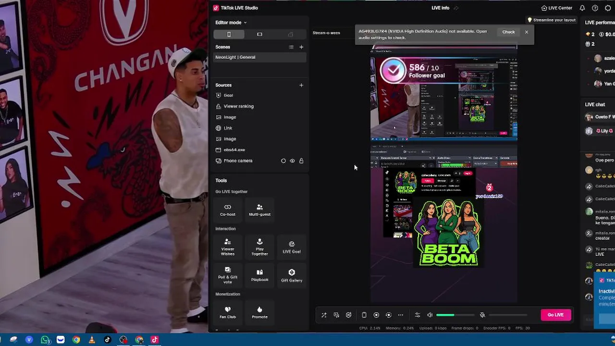
Task: Click the AI assistant icon in bottom toolbar
Action: coord(349,315)
